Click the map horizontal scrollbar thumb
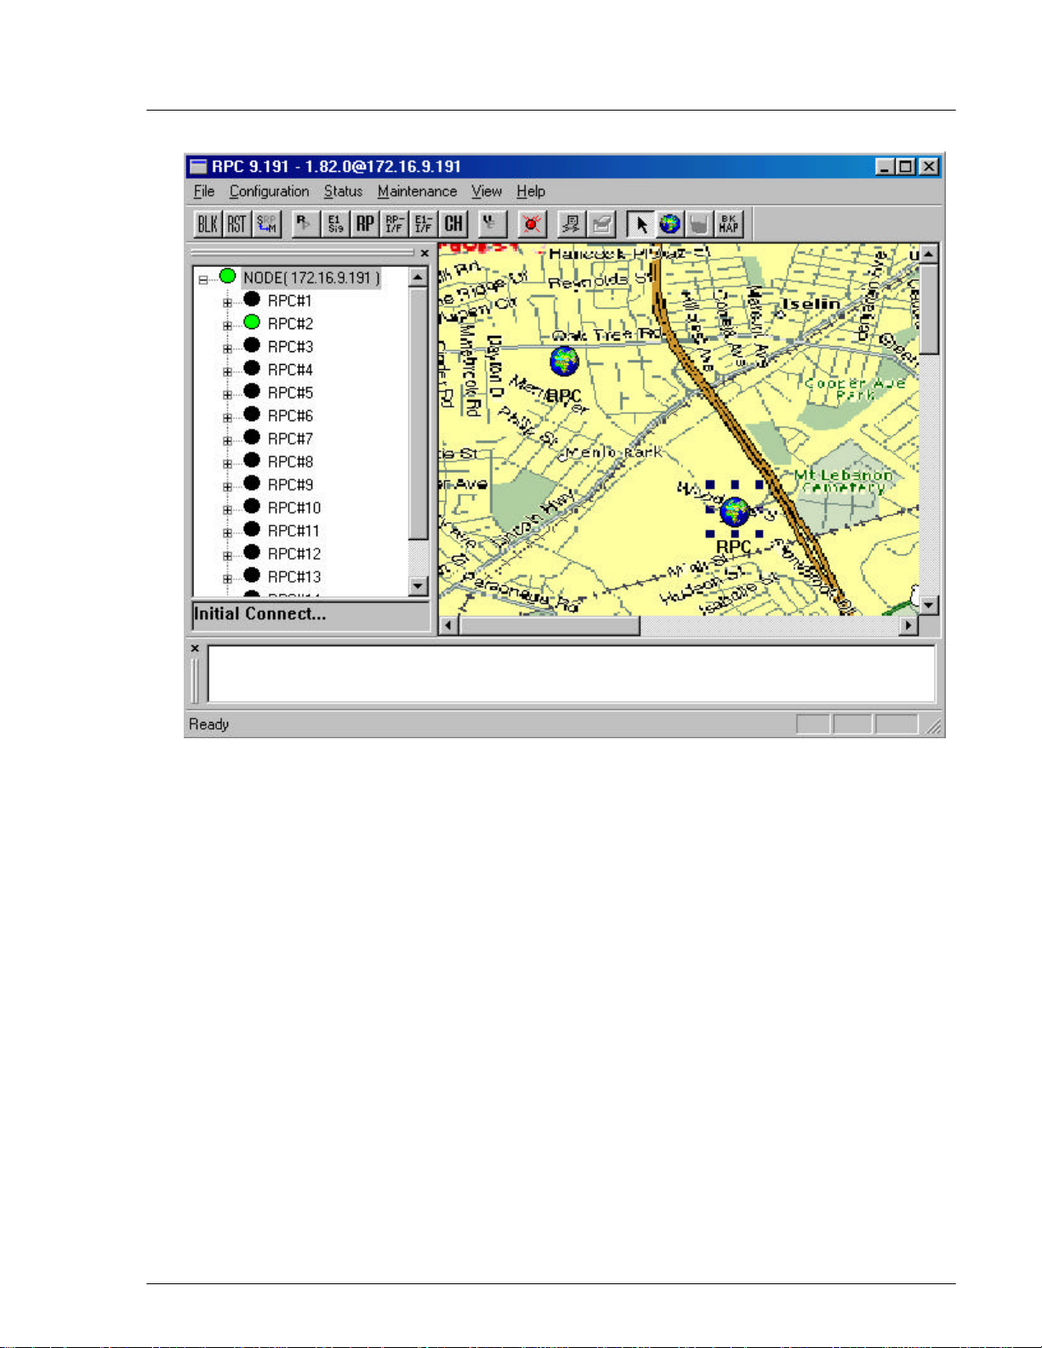 tap(549, 626)
